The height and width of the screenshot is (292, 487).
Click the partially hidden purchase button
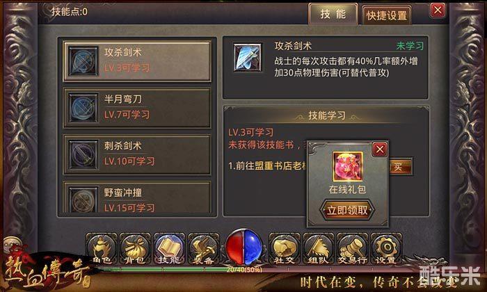pyautogui.click(x=400, y=168)
